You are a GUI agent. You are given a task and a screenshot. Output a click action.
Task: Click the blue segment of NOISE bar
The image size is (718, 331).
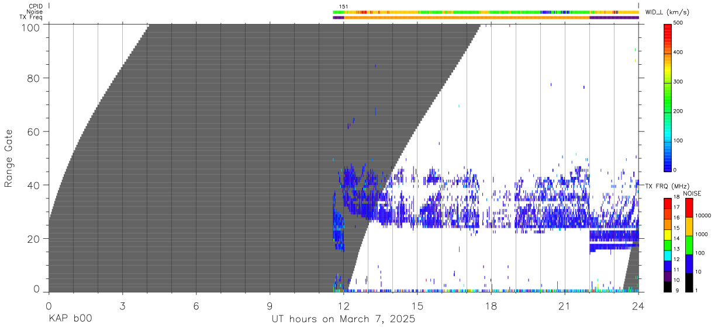click(689, 263)
